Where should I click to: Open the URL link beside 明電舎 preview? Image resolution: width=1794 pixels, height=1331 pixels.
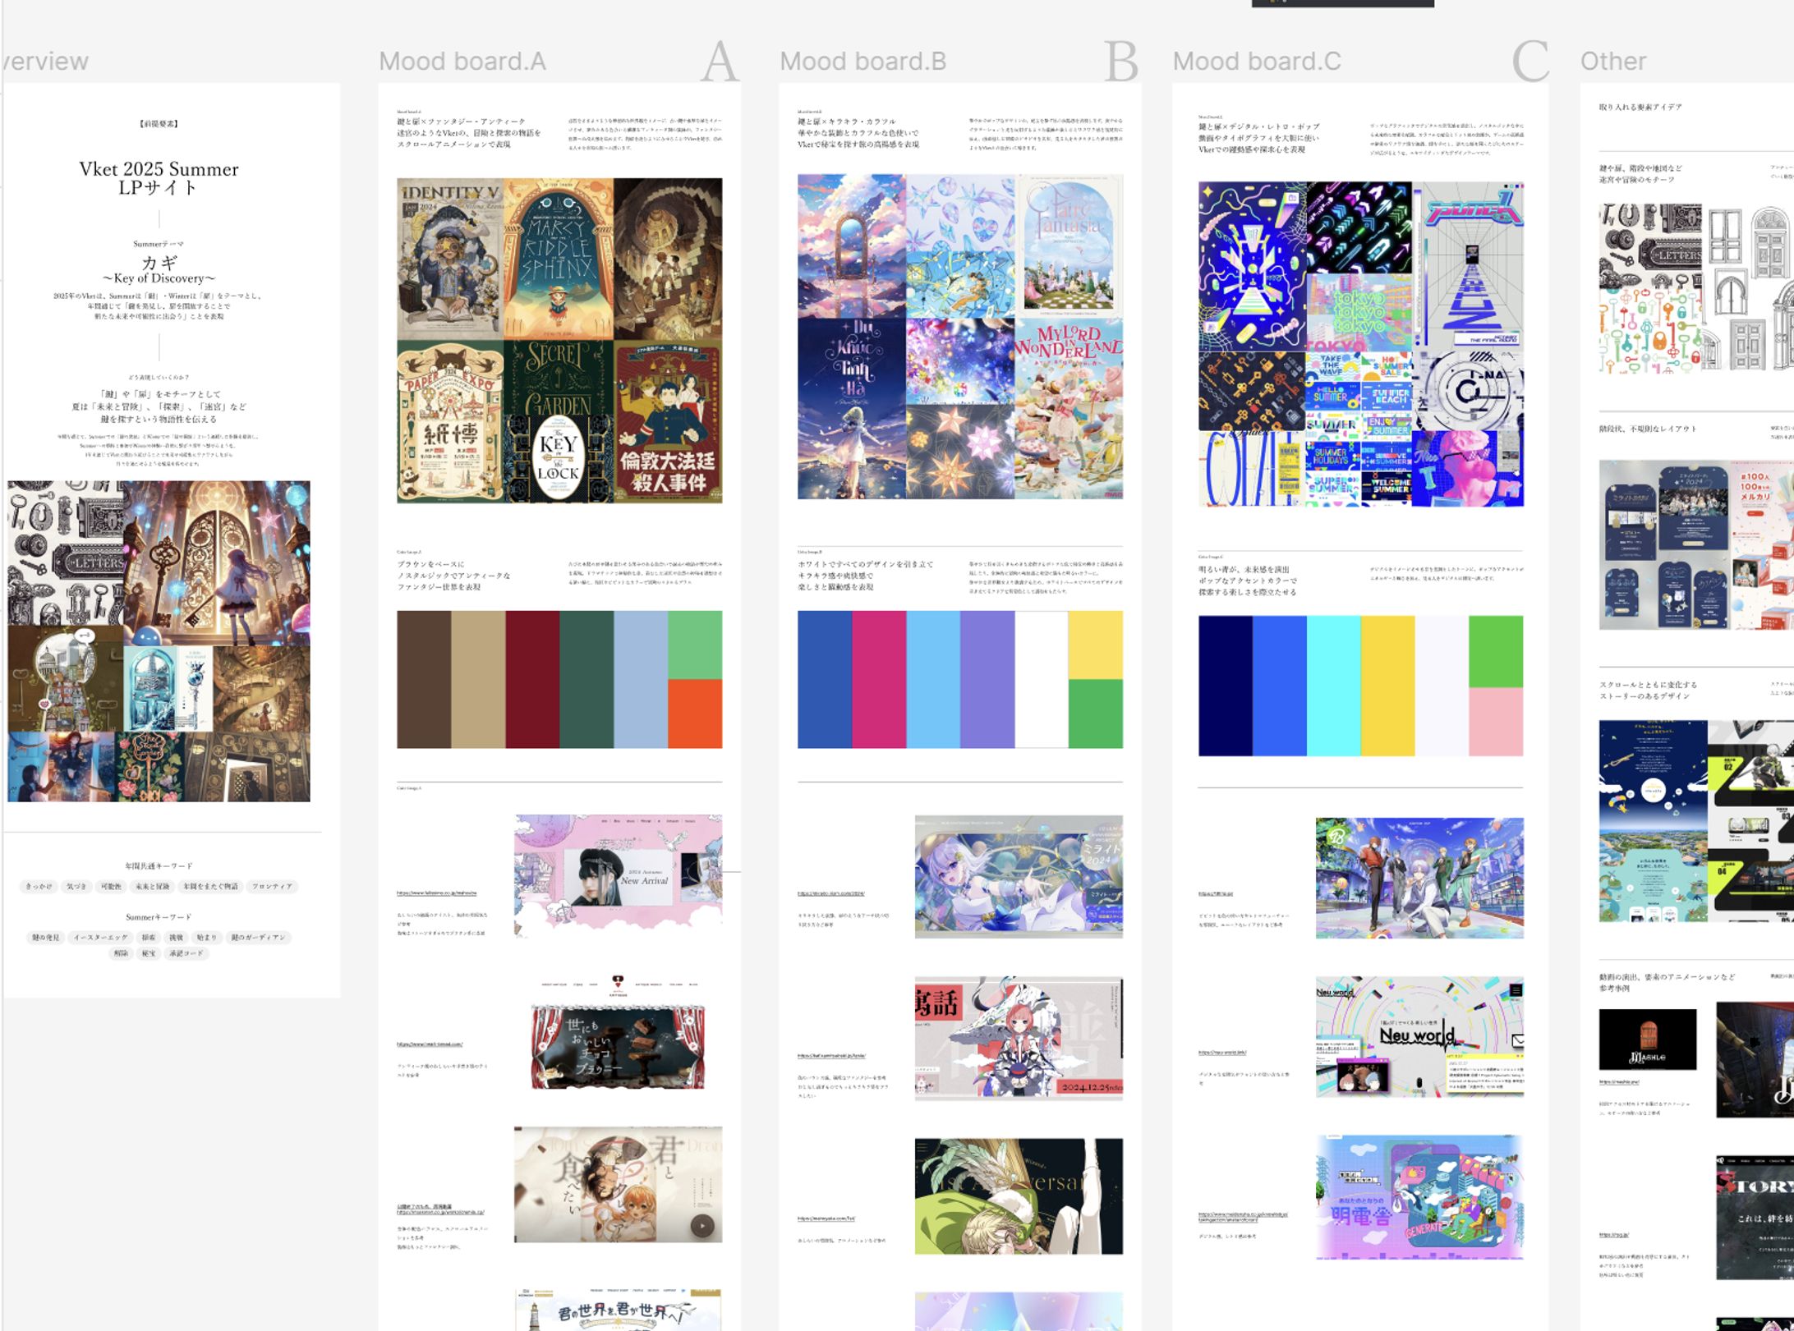coord(1244,1217)
